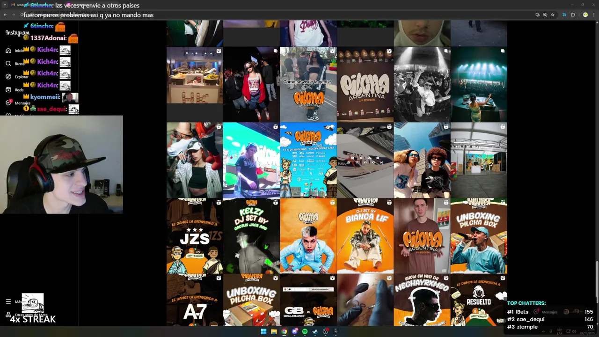This screenshot has width=599, height=337.
Task: Open the tattooing gloved hand post
Action: coord(365,300)
